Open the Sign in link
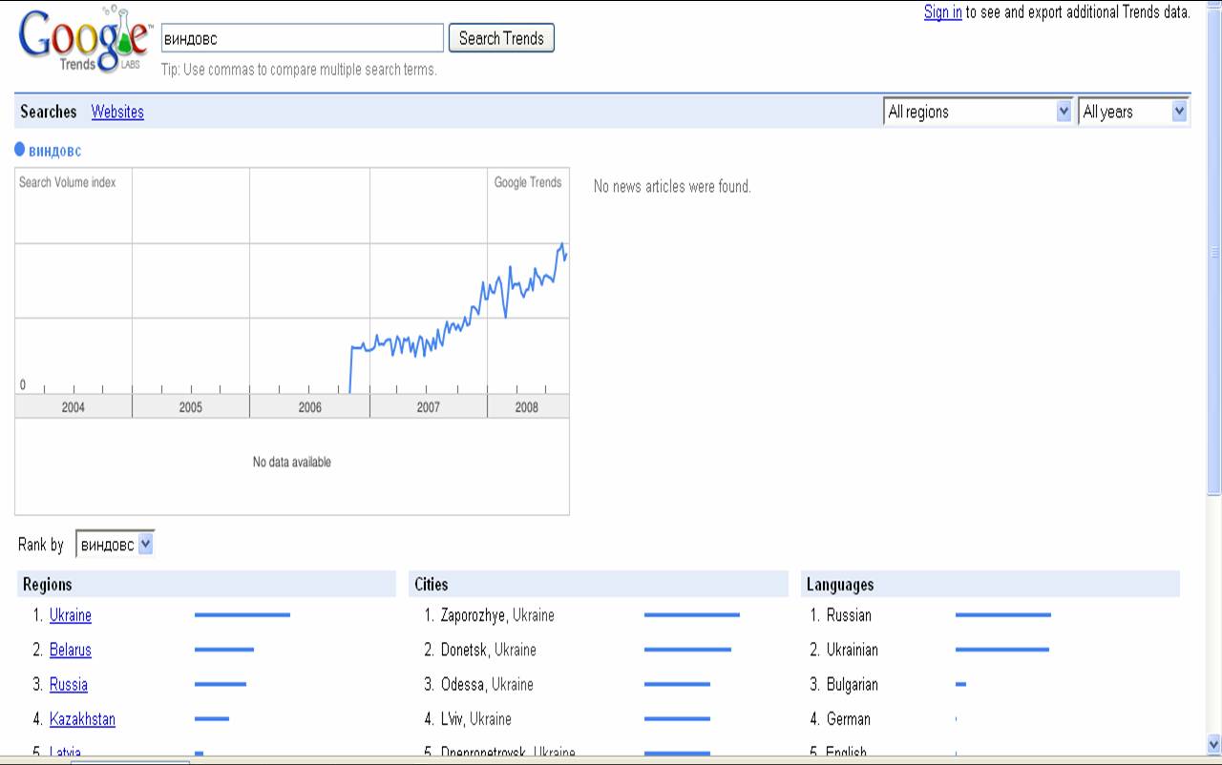 [x=942, y=12]
